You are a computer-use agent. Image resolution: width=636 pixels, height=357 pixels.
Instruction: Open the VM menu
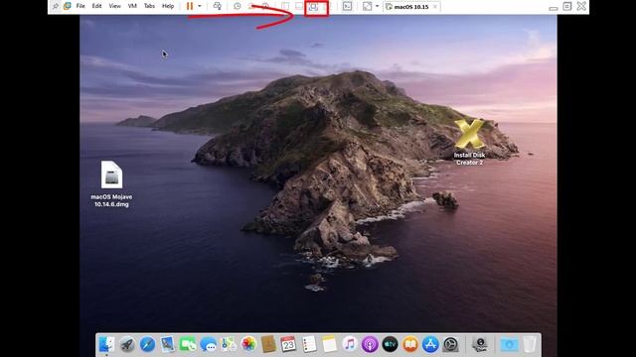[132, 6]
